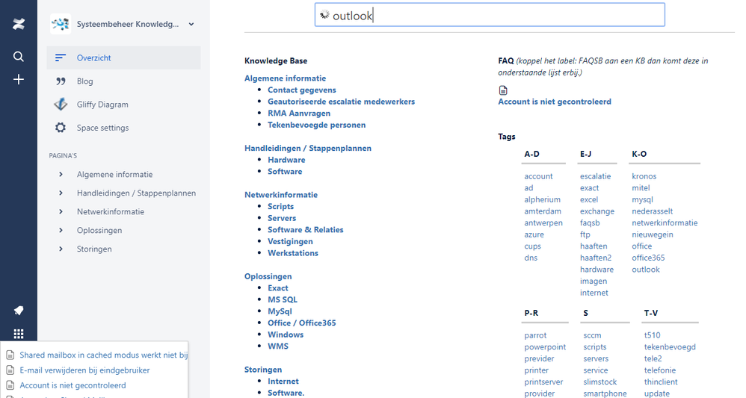Open Account is niet gecontroleerd FAQ link

tap(554, 102)
